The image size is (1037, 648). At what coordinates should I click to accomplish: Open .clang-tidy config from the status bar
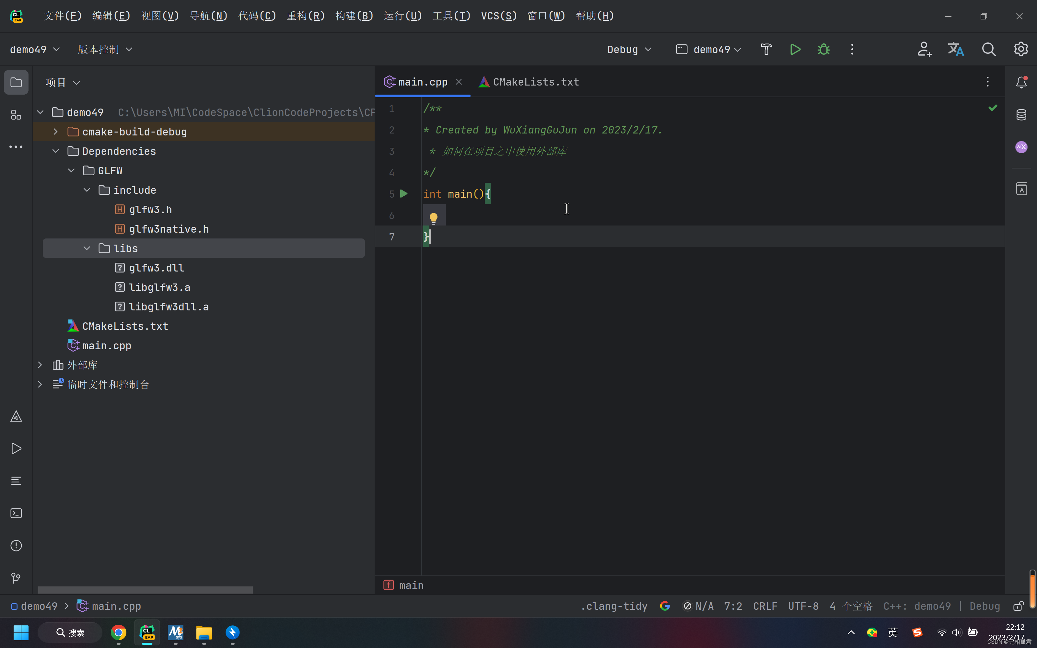(x=614, y=606)
